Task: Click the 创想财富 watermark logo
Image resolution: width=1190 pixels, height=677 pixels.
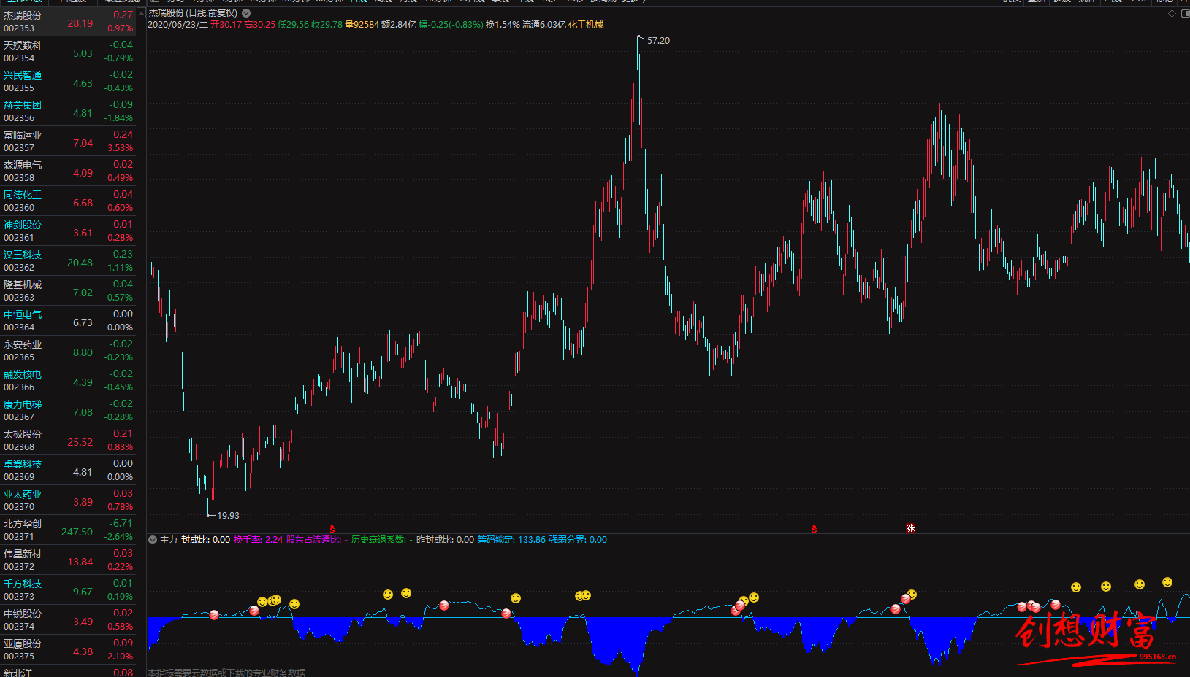Action: (1088, 633)
